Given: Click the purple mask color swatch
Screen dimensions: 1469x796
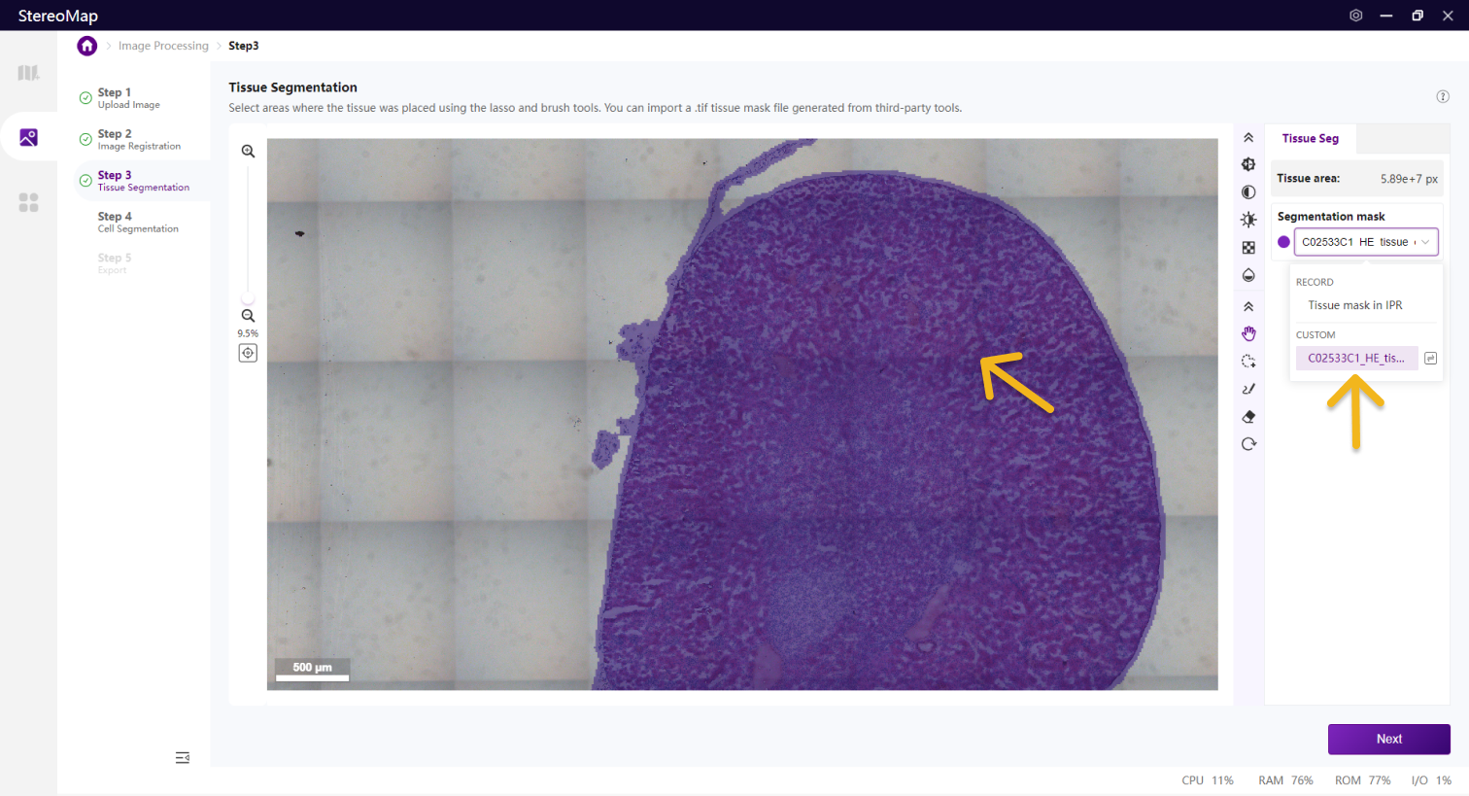Looking at the screenshot, I should pyautogui.click(x=1283, y=242).
